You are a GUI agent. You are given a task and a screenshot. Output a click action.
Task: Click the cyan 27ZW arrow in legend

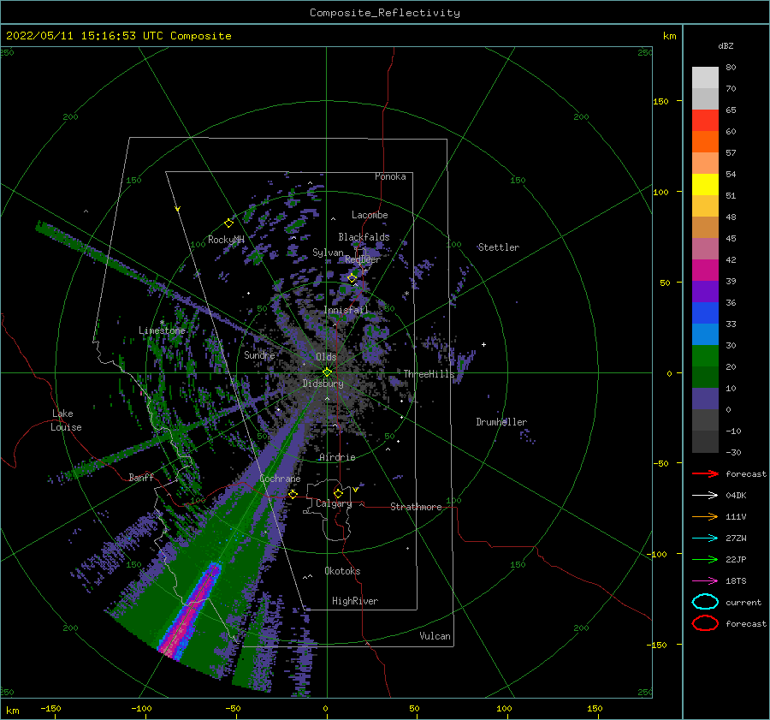(705, 539)
